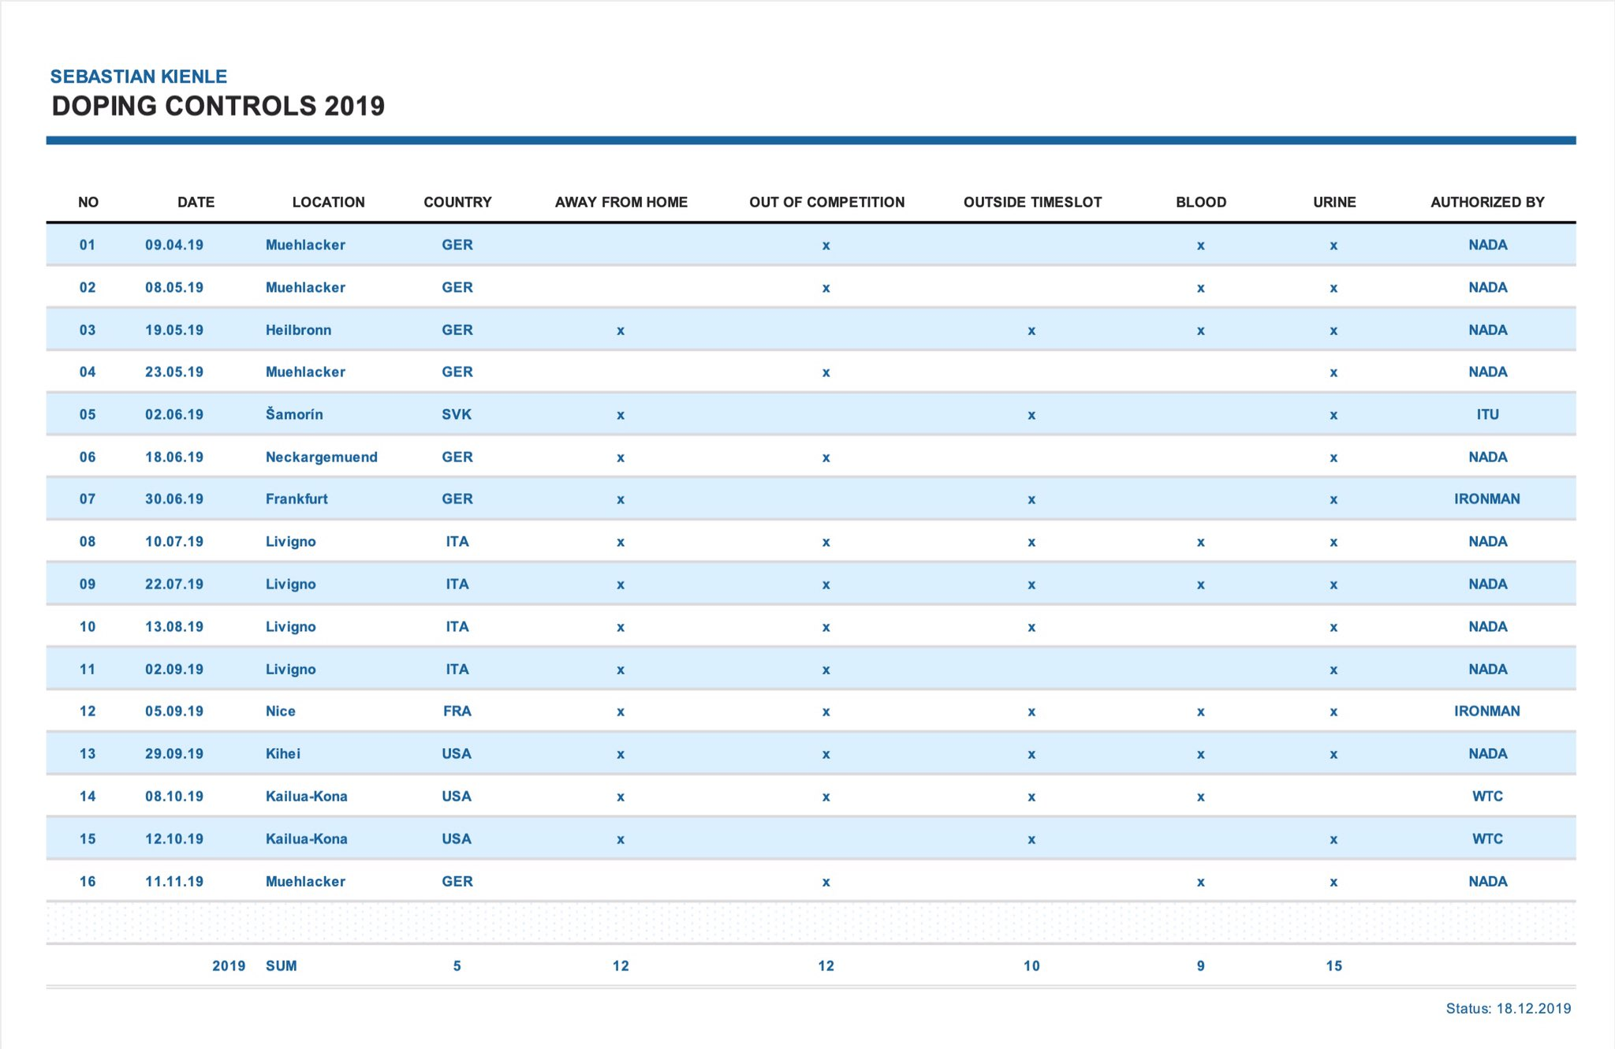Select the Frankfurt location cell
This screenshot has width=1615, height=1049.
point(297,498)
